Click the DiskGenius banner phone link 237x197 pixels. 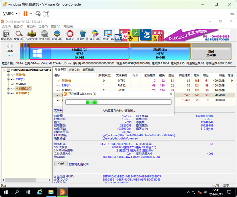click(216, 37)
